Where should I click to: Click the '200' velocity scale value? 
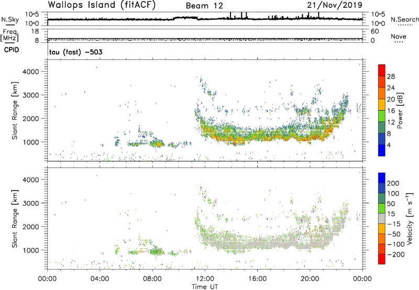(x=393, y=183)
